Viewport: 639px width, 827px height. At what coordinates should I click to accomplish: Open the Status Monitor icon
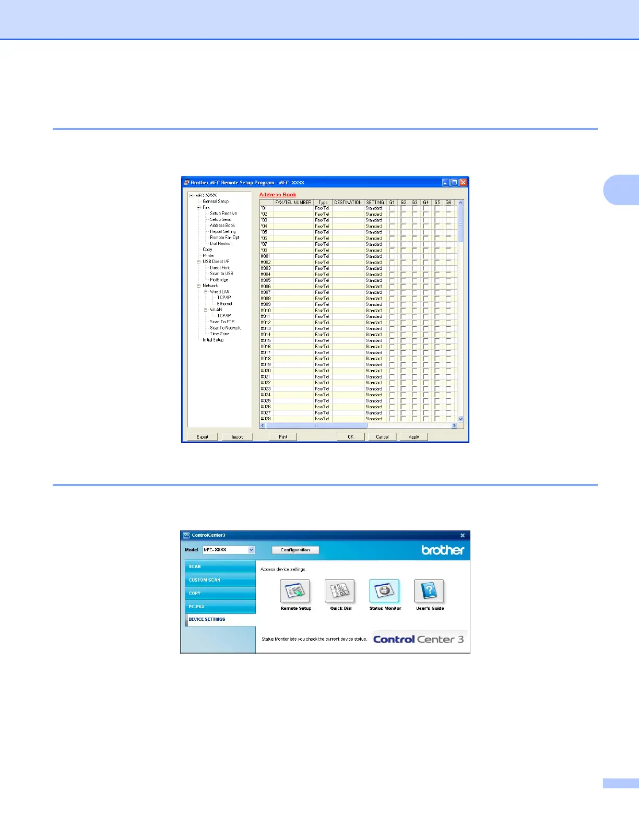point(385,592)
